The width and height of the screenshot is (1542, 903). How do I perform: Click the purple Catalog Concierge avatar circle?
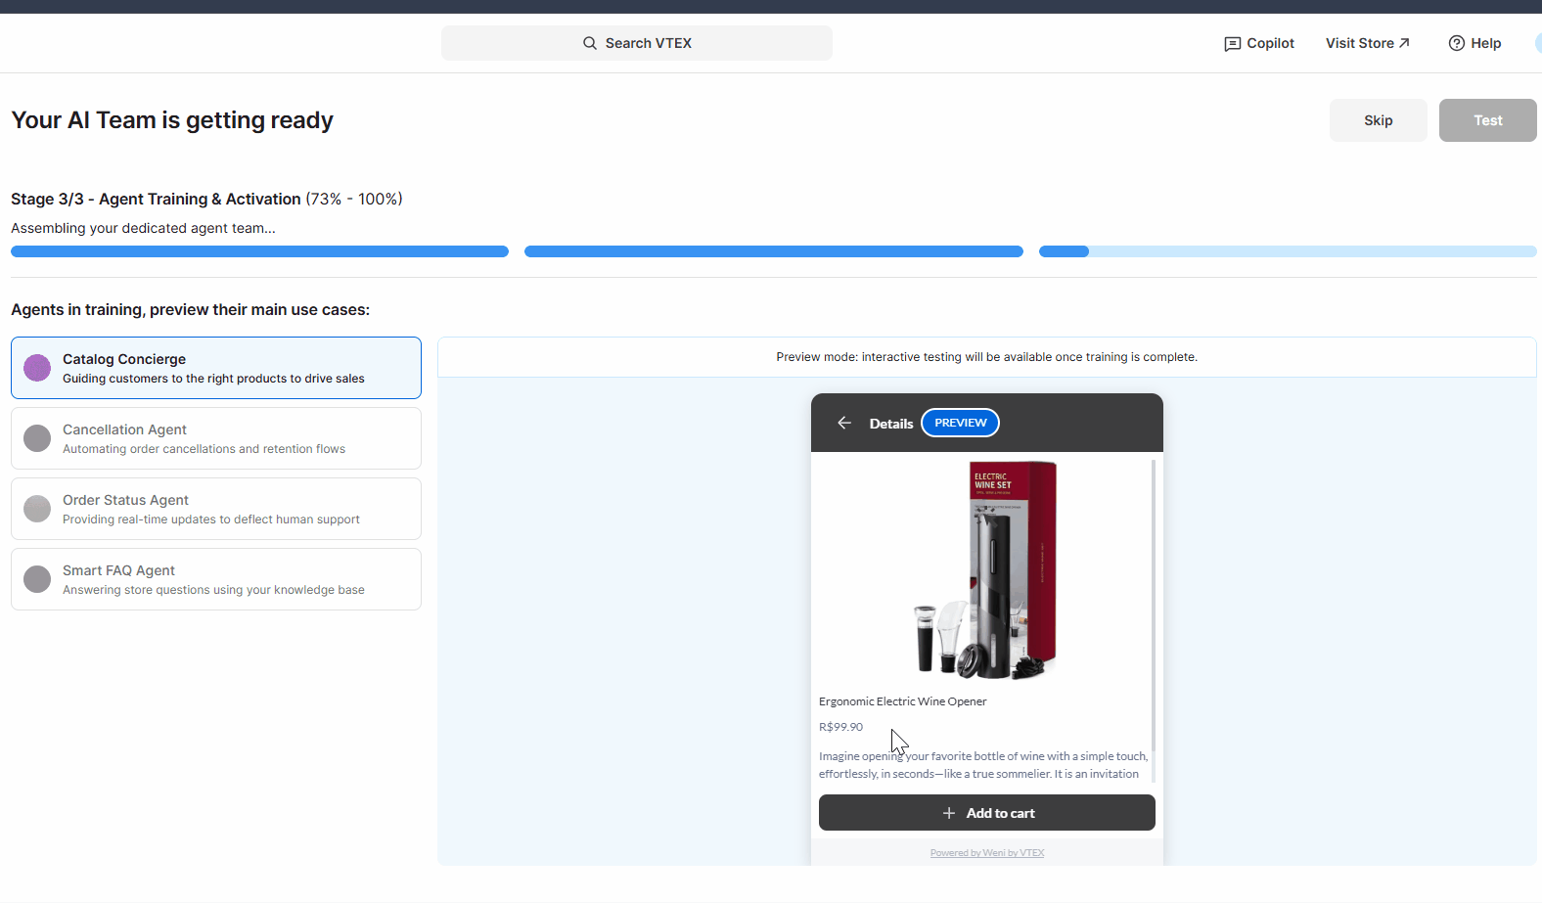pyautogui.click(x=37, y=368)
